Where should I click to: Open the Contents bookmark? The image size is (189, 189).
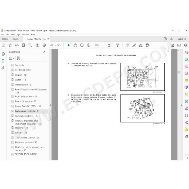click(19, 65)
